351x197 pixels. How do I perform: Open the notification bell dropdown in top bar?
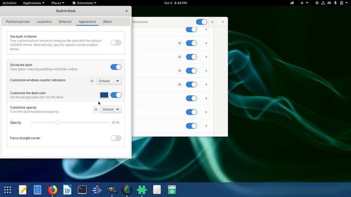click(x=307, y=3)
